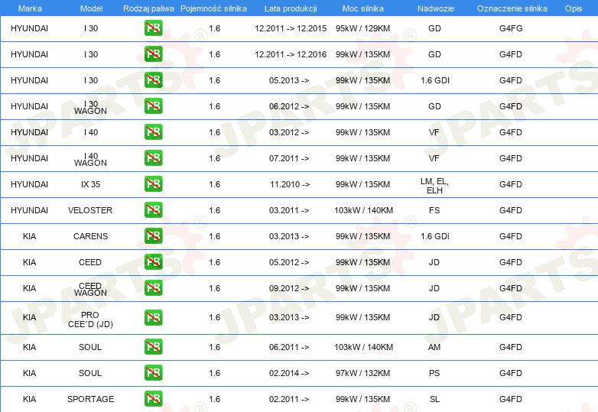
Task: Click the petrol icon in the I 30 1.6 GDI row
Action: click(153, 80)
